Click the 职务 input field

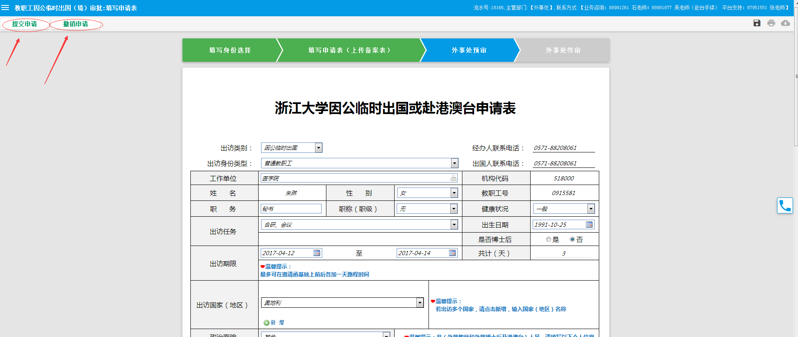[291, 209]
